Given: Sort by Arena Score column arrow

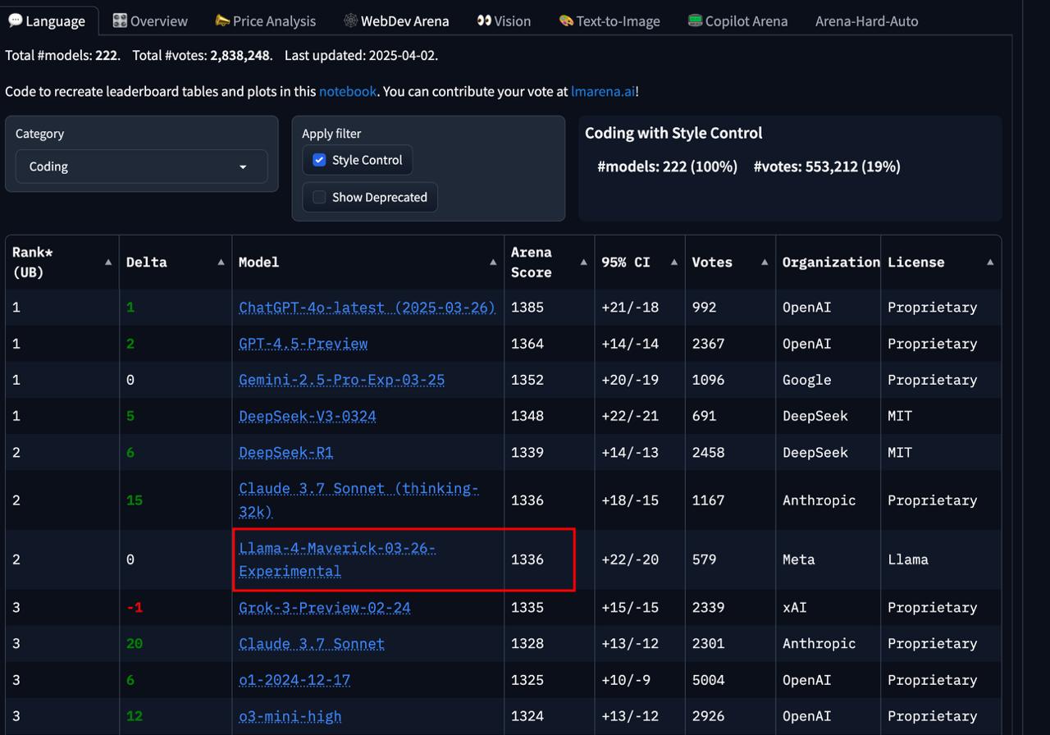Looking at the screenshot, I should click(583, 262).
